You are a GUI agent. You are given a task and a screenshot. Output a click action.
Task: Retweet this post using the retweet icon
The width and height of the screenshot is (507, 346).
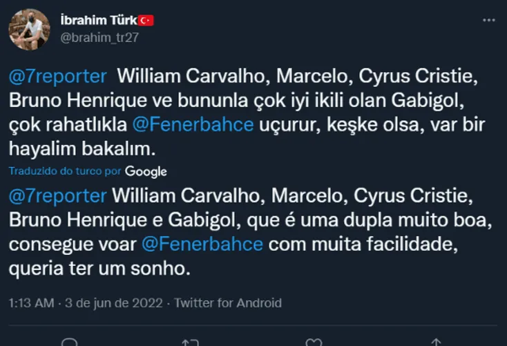191,343
